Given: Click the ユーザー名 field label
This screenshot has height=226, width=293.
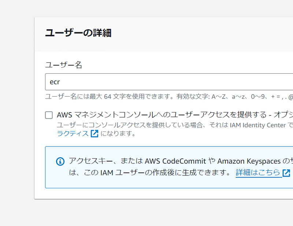Looking at the screenshot, I should 63,65.
